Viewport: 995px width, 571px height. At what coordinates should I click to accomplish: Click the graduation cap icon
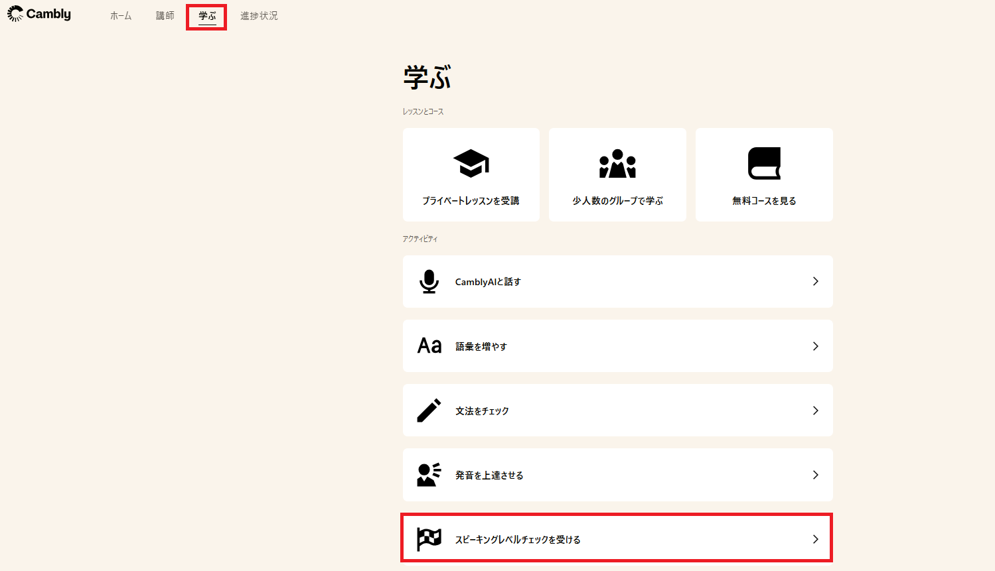471,163
